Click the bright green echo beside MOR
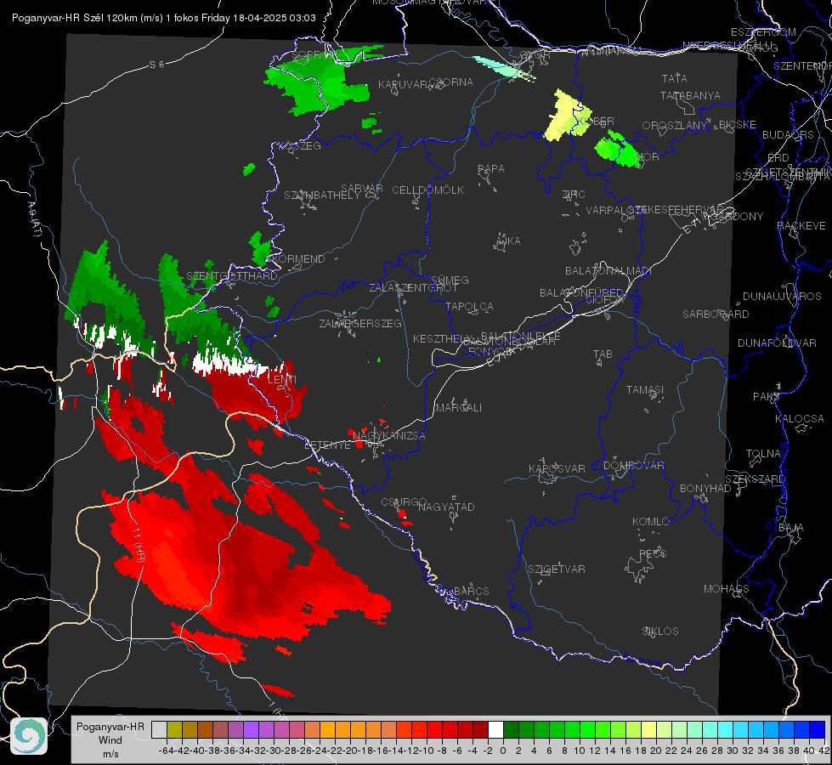This screenshot has width=832, height=765. tap(618, 150)
